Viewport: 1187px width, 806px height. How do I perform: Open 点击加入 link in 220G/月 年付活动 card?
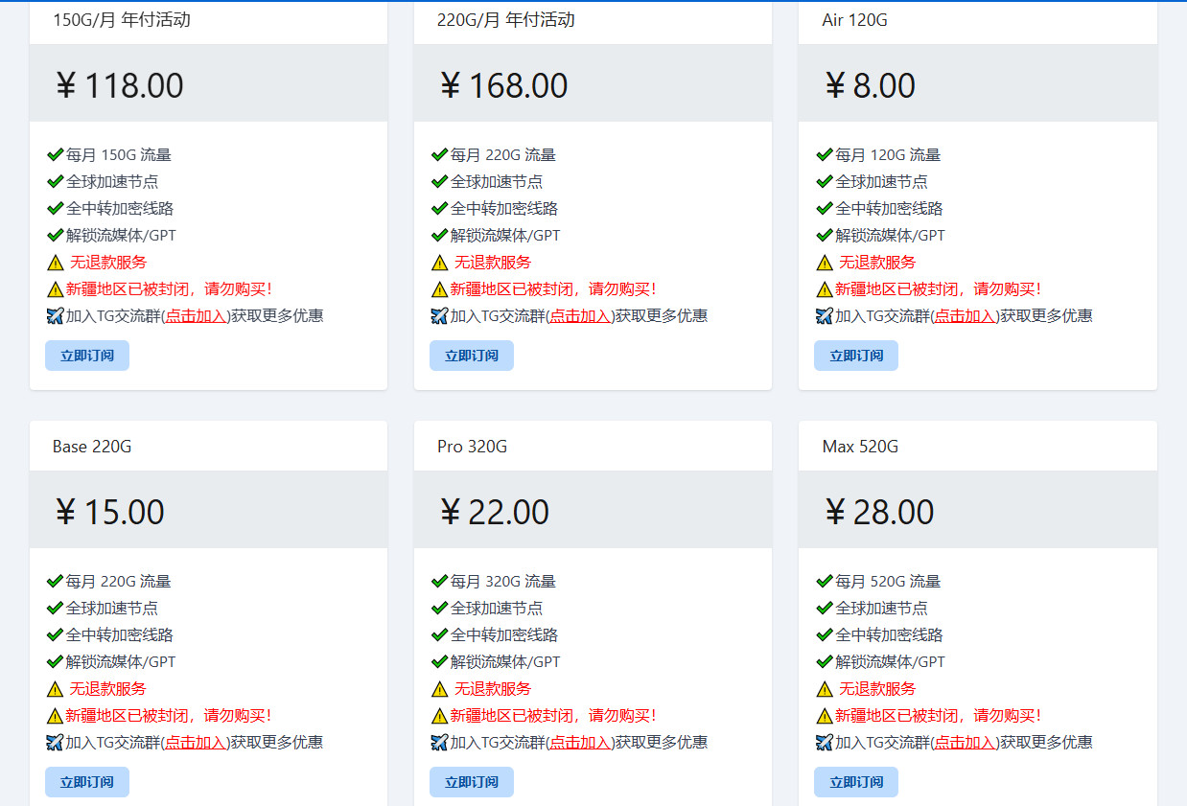click(x=580, y=316)
